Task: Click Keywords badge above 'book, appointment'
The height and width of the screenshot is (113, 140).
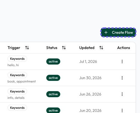Action: [x=17, y=75]
